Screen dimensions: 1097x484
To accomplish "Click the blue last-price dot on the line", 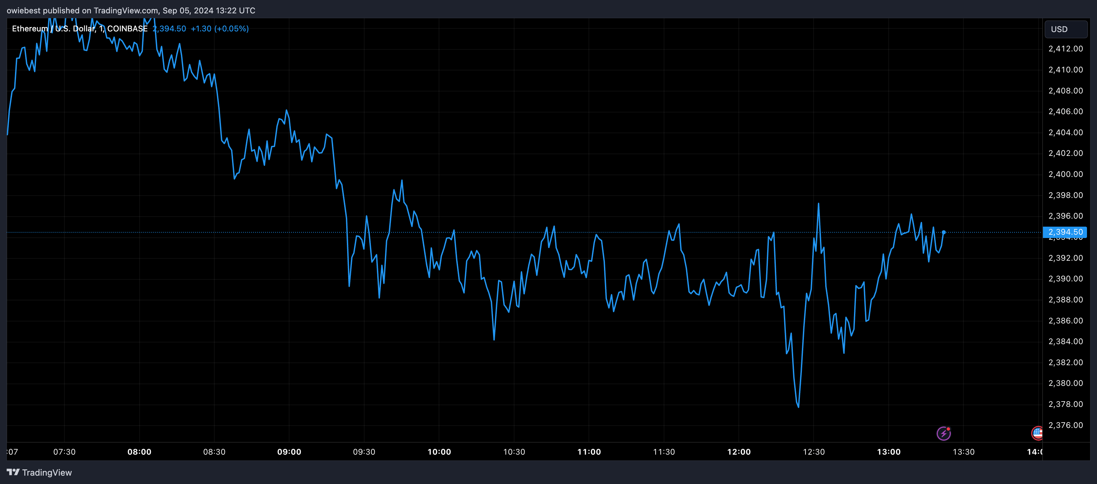I will (944, 232).
